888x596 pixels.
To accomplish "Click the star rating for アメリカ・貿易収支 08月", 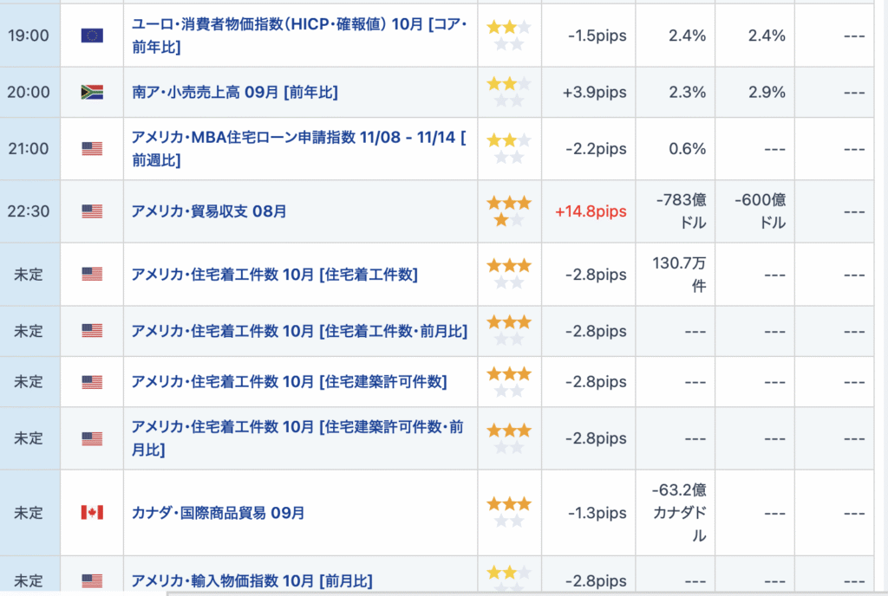I will click(509, 211).
